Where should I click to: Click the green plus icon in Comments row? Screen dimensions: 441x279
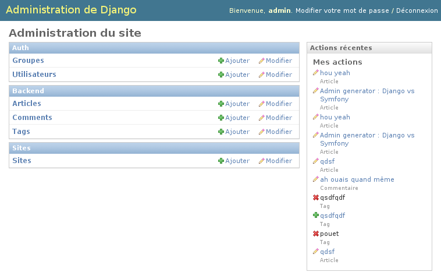(221, 118)
